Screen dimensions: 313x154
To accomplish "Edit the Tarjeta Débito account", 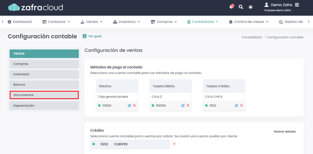I will tap(183, 106).
